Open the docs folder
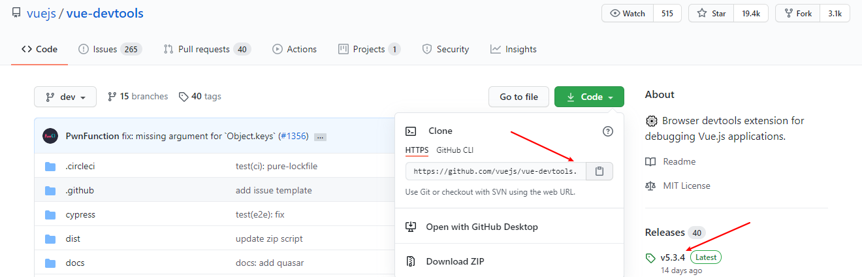Screen dimensions: 862x277 pos(75,263)
